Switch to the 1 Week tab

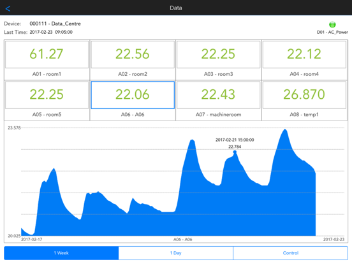click(61, 253)
